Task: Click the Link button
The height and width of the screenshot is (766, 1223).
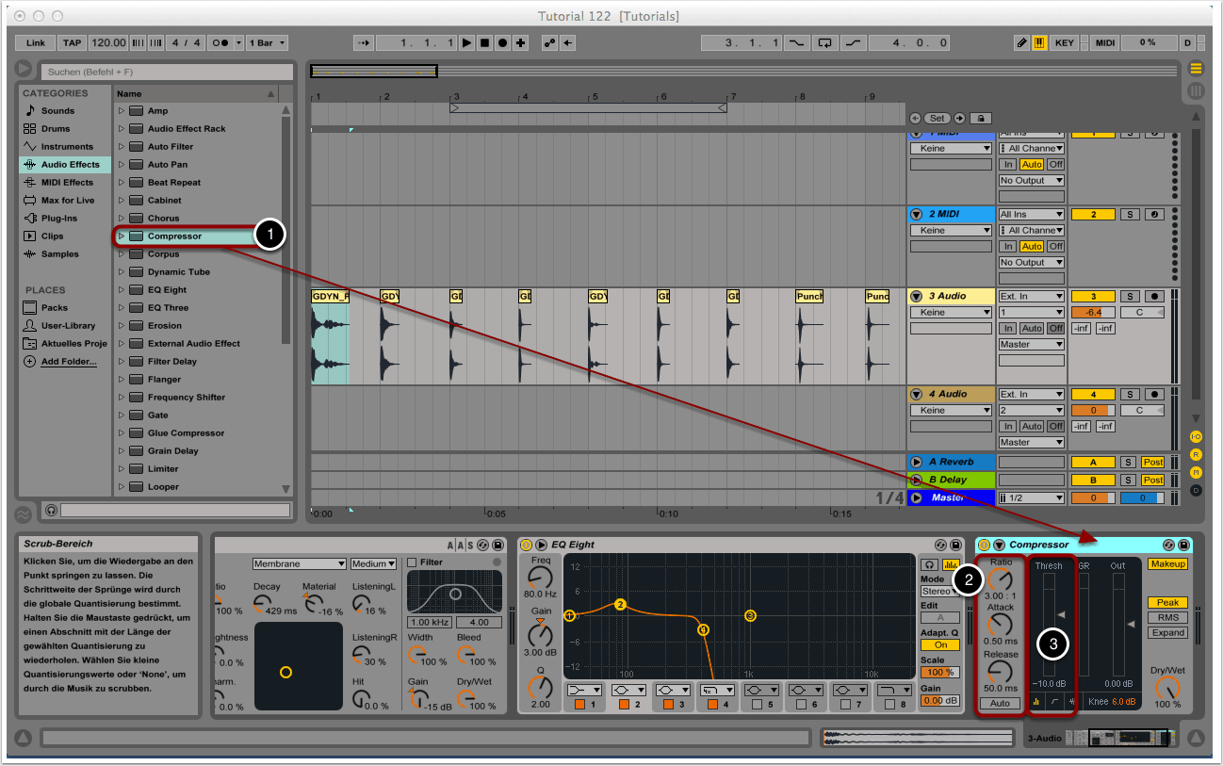Action: 36,43
